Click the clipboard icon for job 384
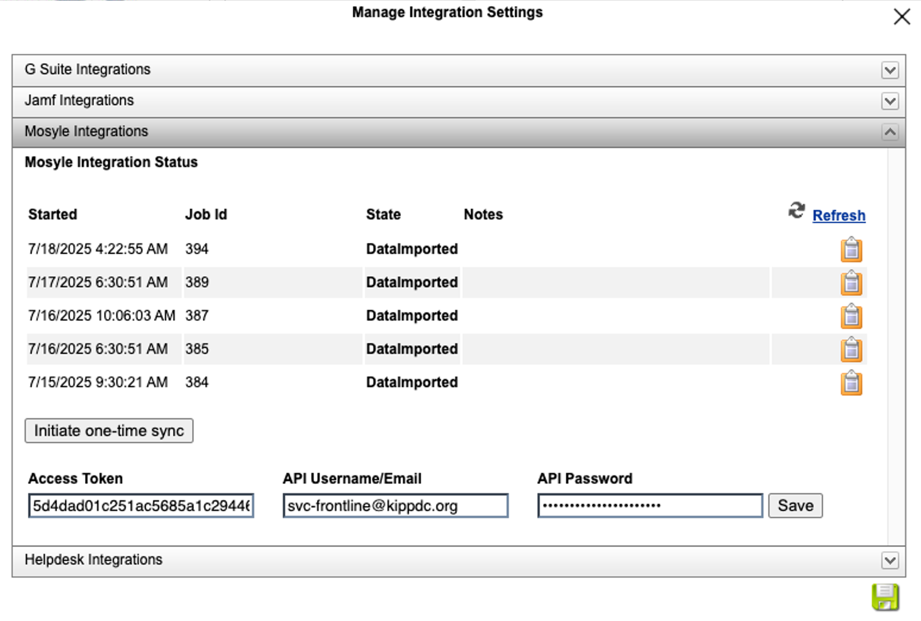The height and width of the screenshot is (621, 921). click(851, 383)
